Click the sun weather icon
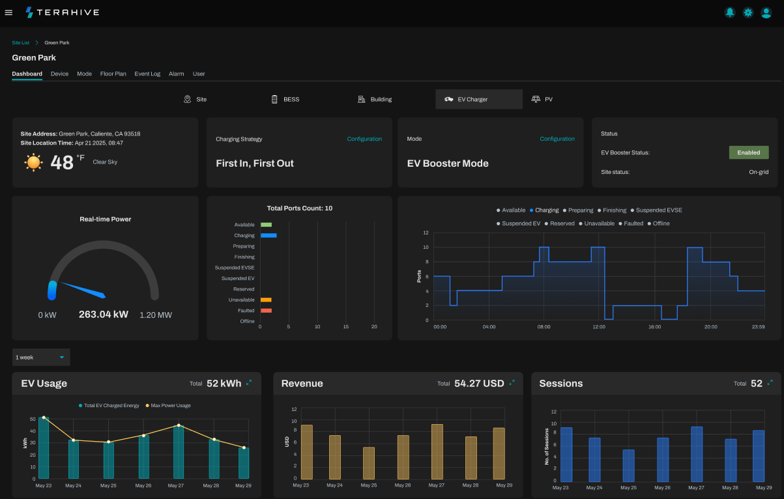 tap(33, 162)
